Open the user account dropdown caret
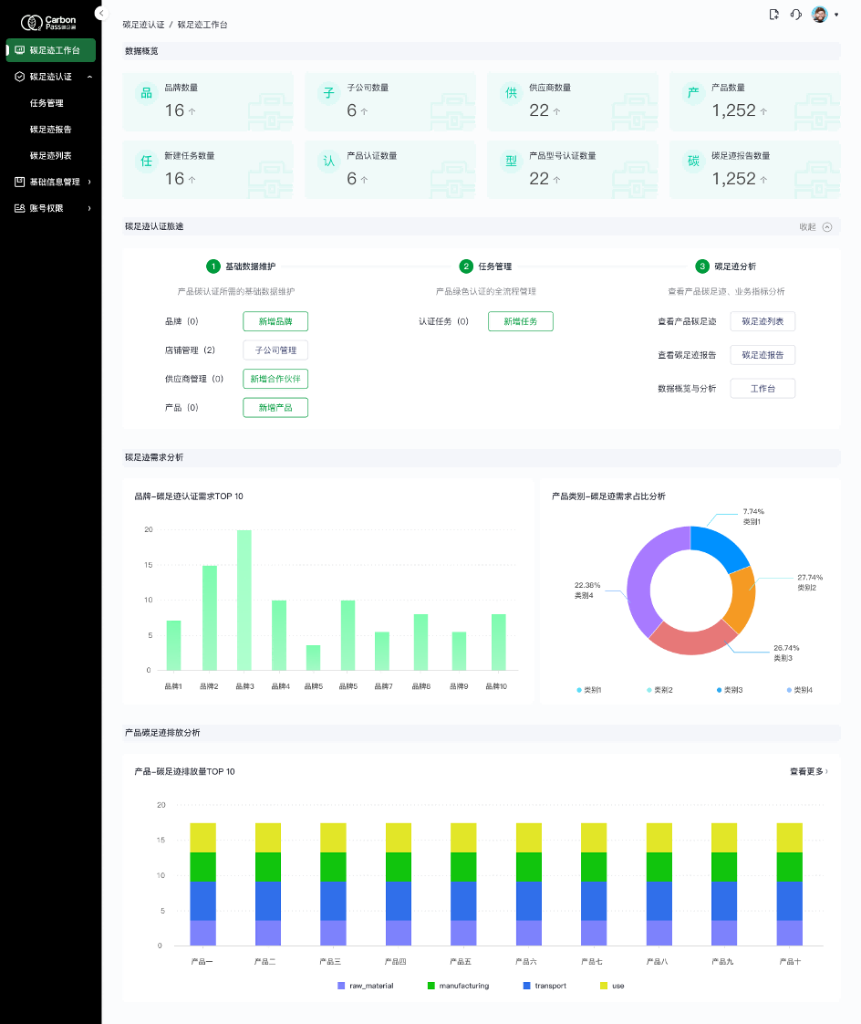The image size is (861, 1024). pyautogui.click(x=836, y=15)
